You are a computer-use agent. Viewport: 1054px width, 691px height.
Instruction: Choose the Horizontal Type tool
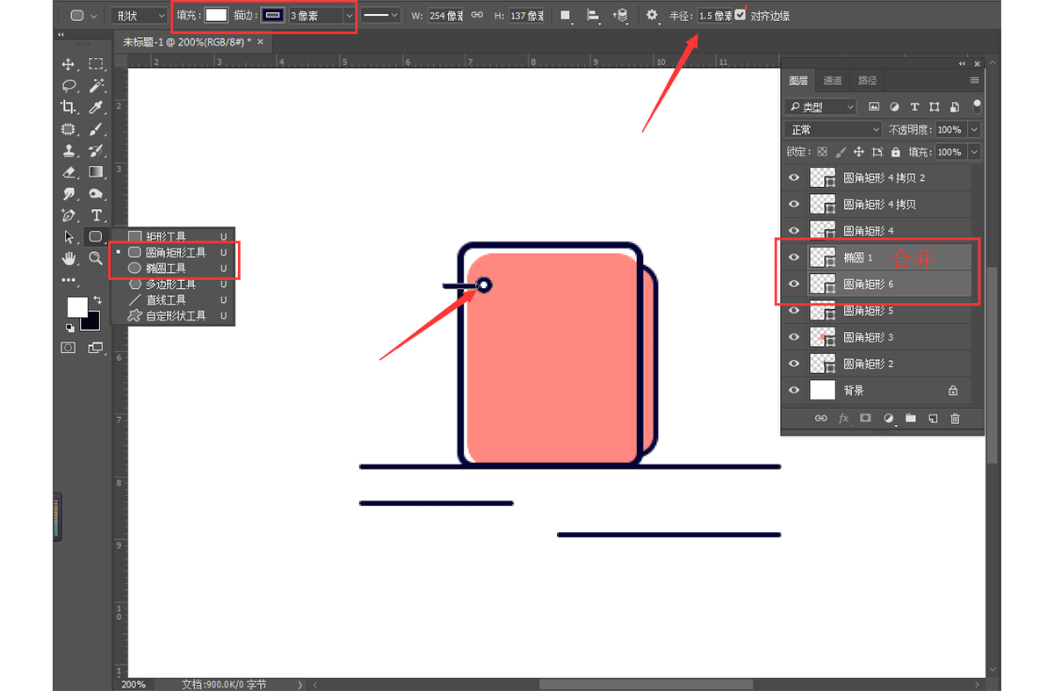[x=96, y=215]
